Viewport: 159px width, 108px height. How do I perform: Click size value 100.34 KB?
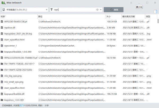112,21
